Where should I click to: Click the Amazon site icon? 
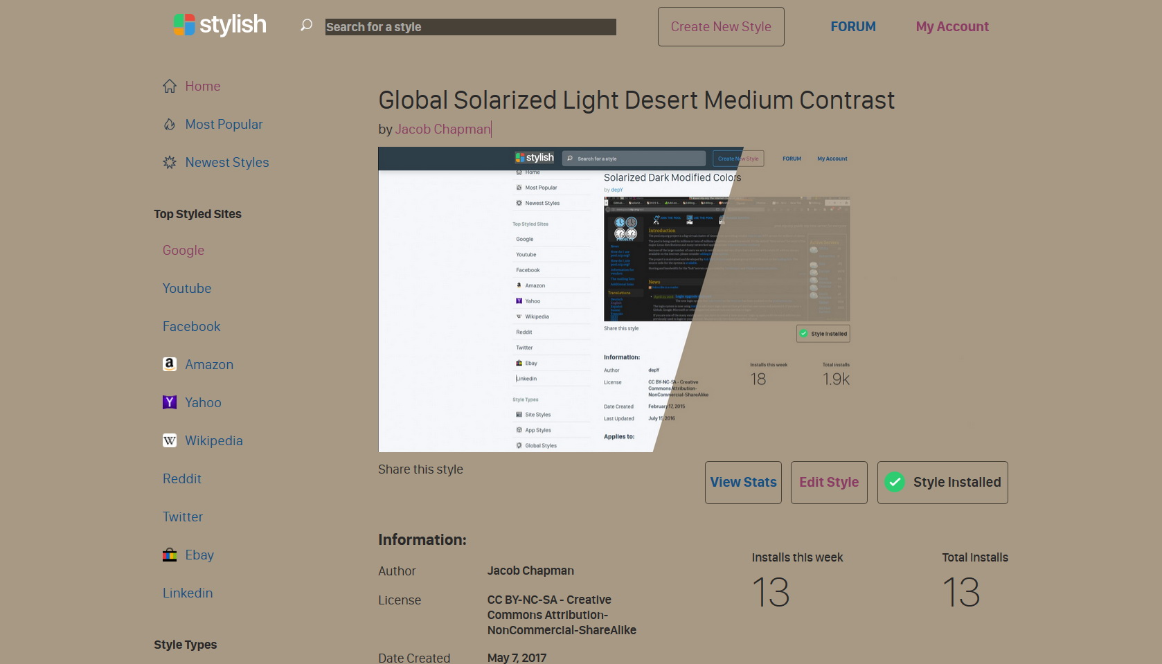(x=170, y=364)
